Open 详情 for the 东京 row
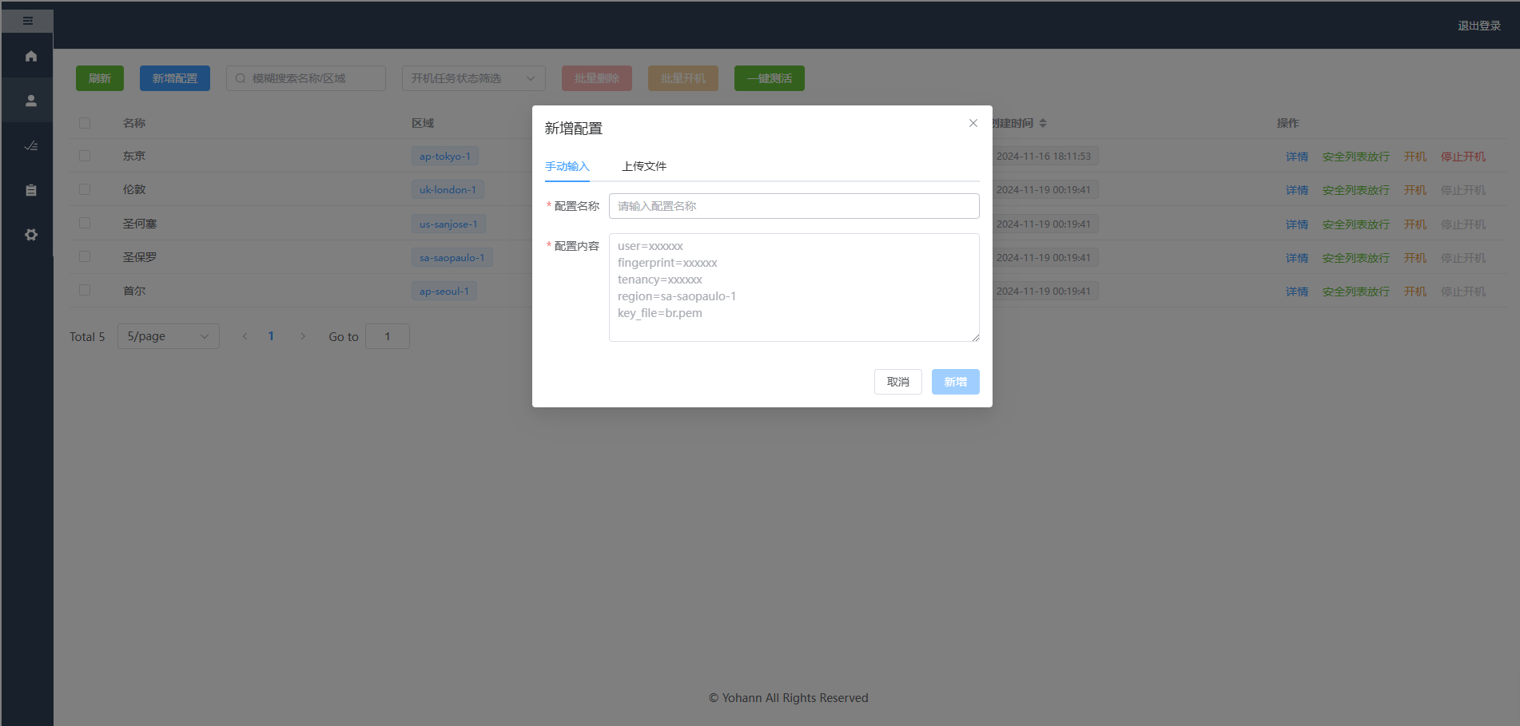This screenshot has height=726, width=1520. [x=1297, y=157]
